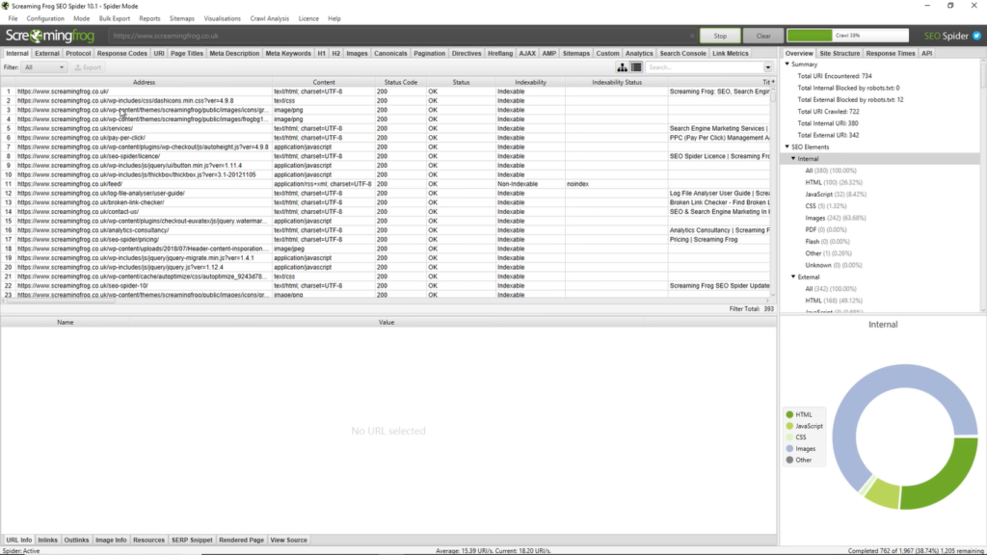The width and height of the screenshot is (987, 555).
Task: Click the HTML legend color swatch
Action: (789, 414)
